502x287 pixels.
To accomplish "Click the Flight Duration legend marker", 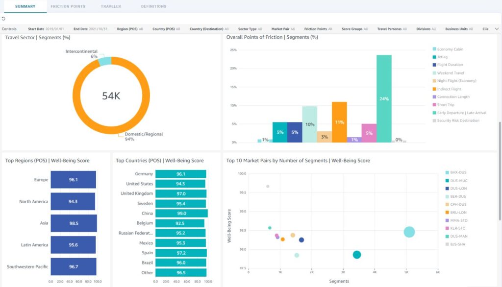I will click(x=435, y=65).
